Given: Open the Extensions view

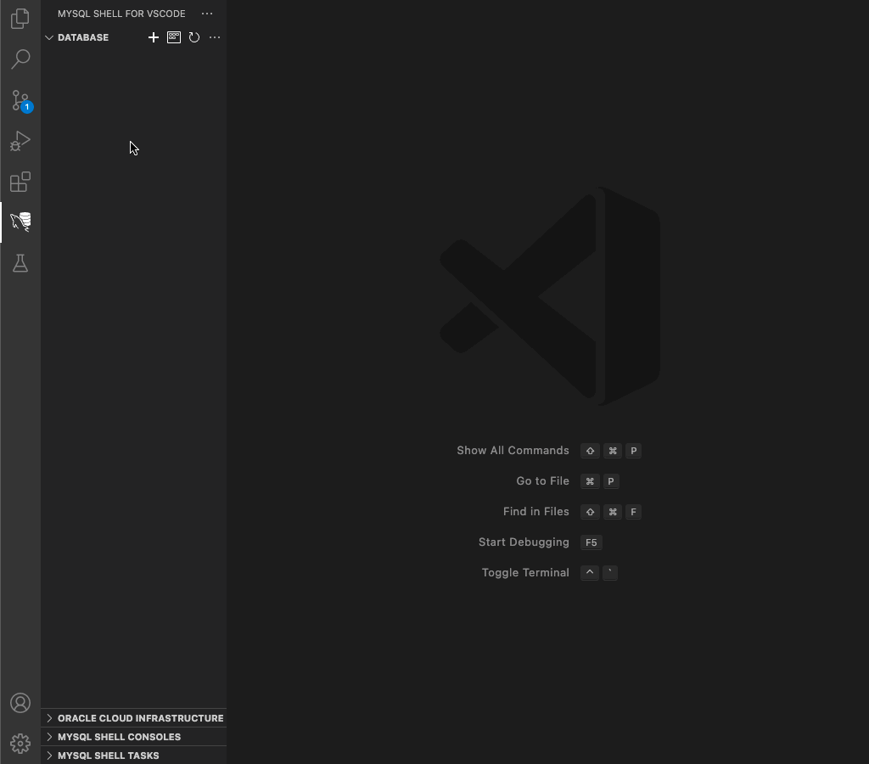Looking at the screenshot, I should click(x=20, y=182).
